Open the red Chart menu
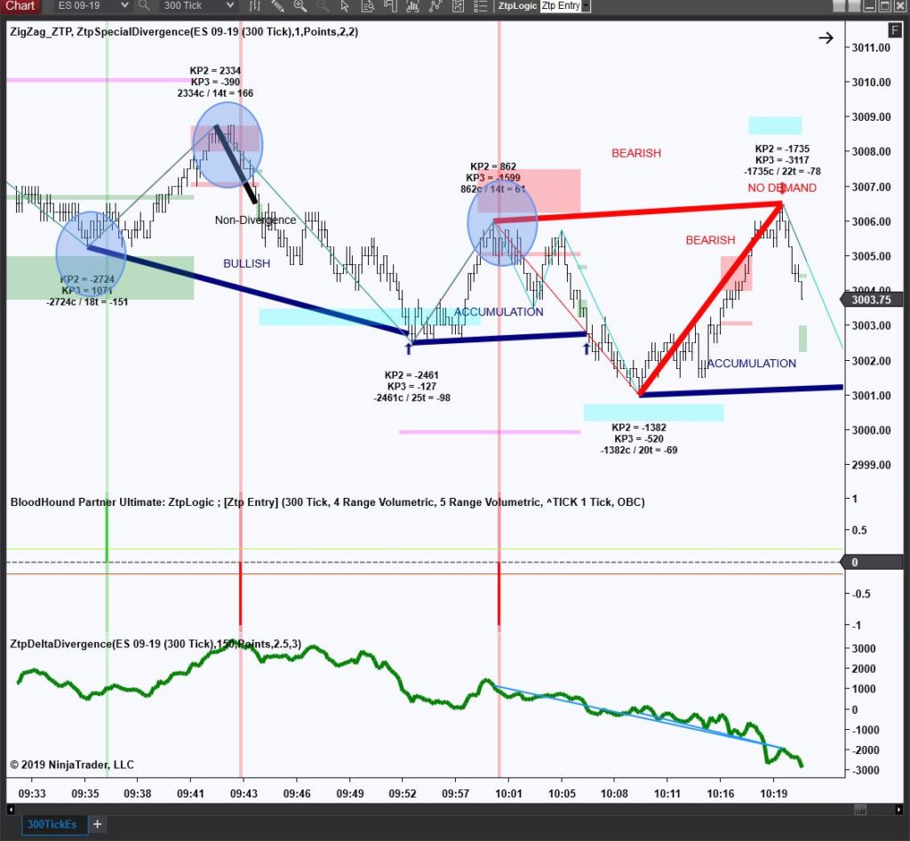Image resolution: width=910 pixels, height=841 pixels. click(20, 6)
